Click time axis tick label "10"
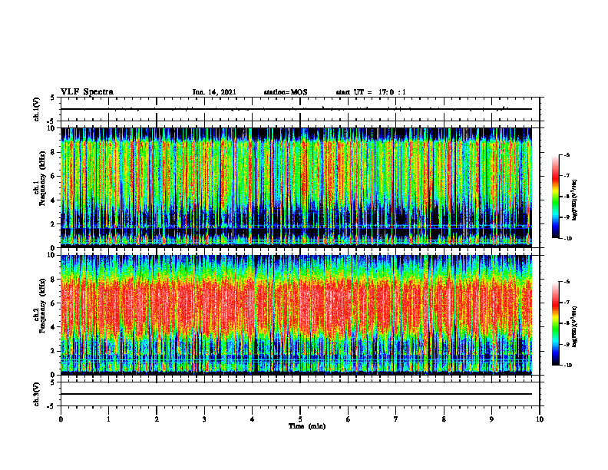608x470 pixels. (x=540, y=419)
